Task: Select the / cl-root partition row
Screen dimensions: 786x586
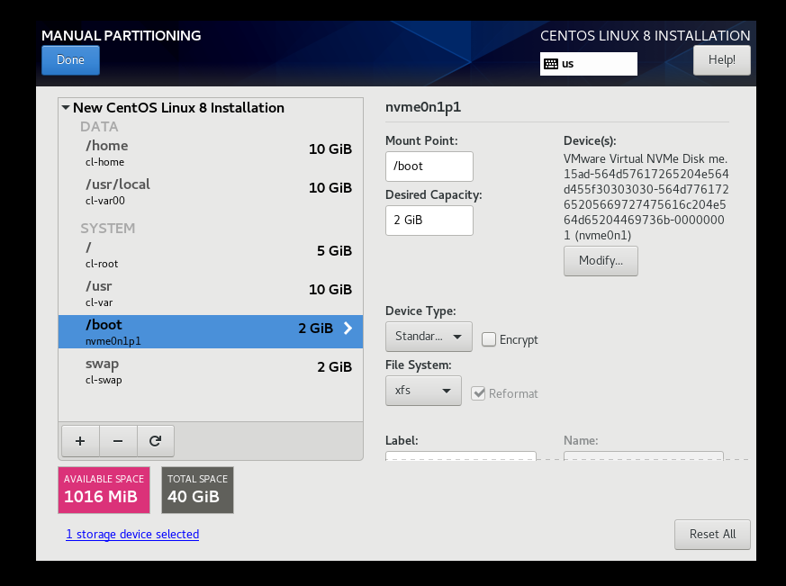Action: click(211, 255)
